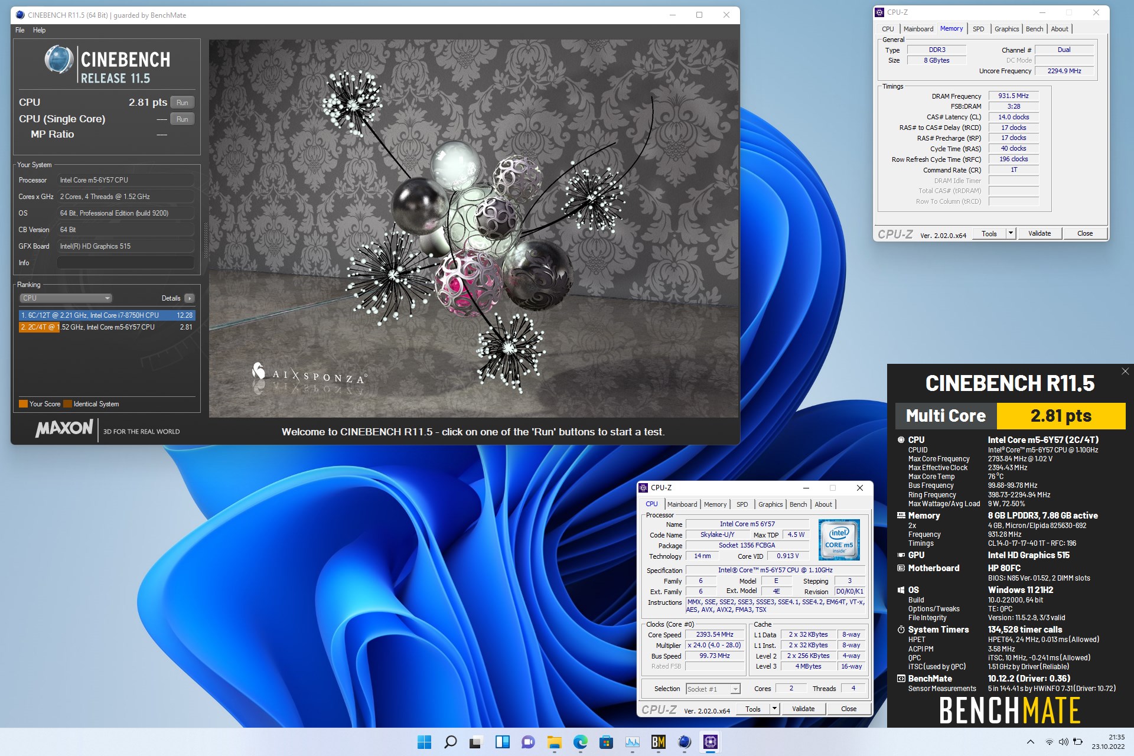
Task: Open the Socket #1 selection dropdown
Action: (x=713, y=689)
